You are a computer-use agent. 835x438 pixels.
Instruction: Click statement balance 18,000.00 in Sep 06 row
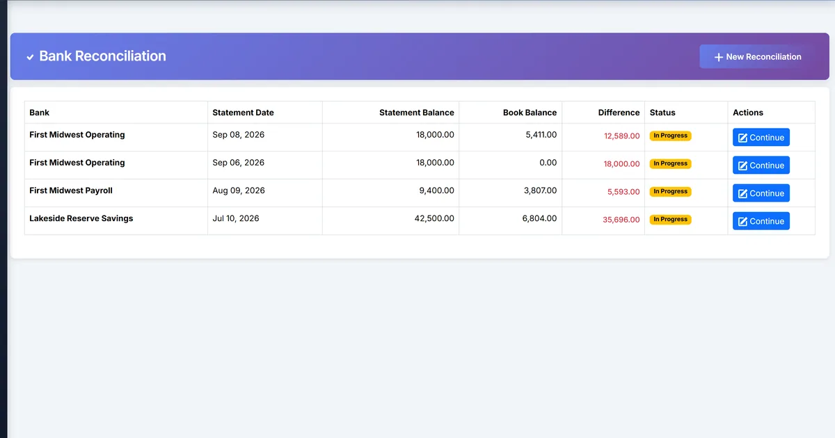tap(435, 163)
